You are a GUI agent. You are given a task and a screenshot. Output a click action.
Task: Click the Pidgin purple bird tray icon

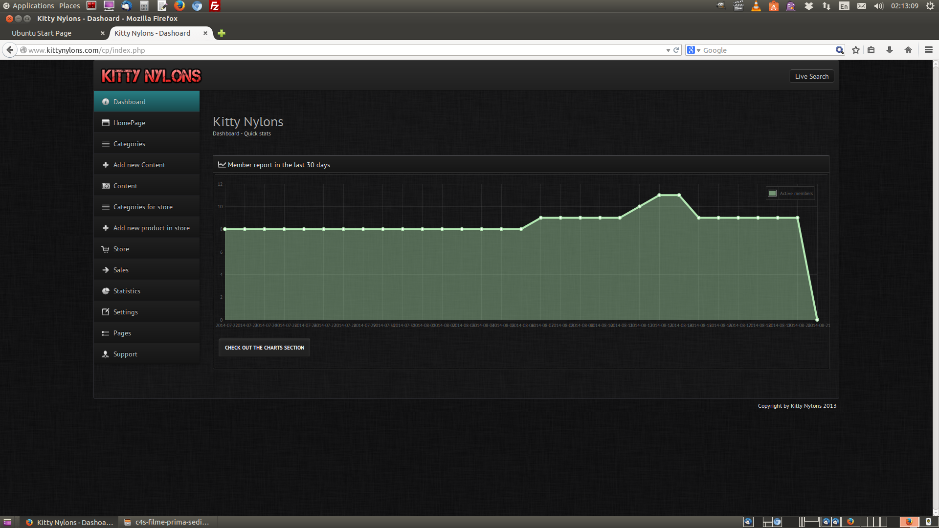click(791, 6)
